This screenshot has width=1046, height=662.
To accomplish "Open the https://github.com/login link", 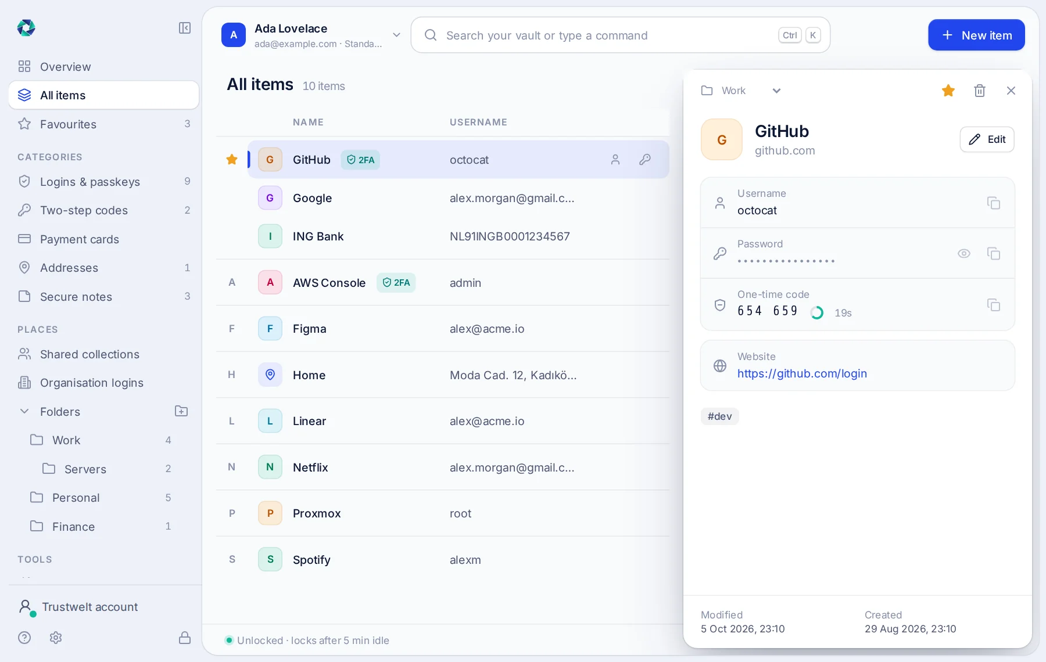I will point(802,373).
